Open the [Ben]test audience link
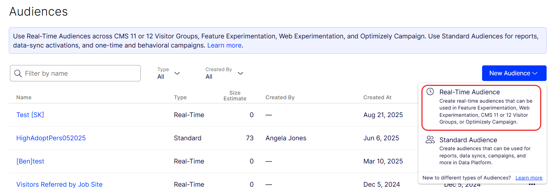 point(30,161)
